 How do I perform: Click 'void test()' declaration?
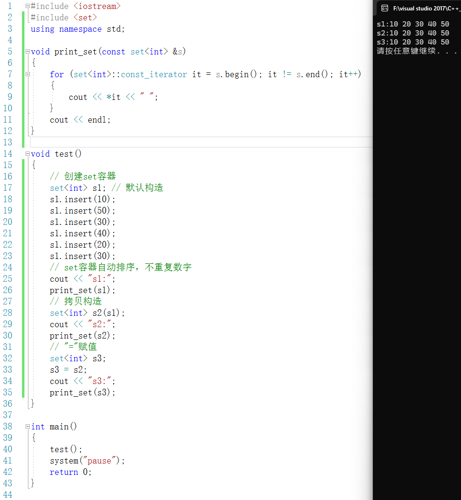(x=56, y=154)
